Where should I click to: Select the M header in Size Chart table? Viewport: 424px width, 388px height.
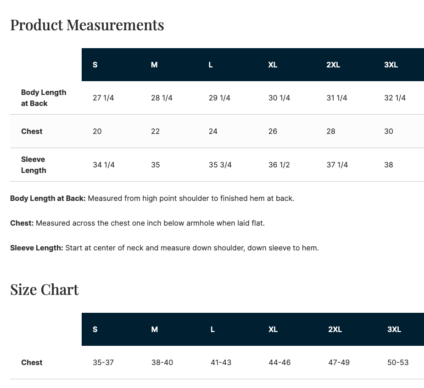point(154,329)
